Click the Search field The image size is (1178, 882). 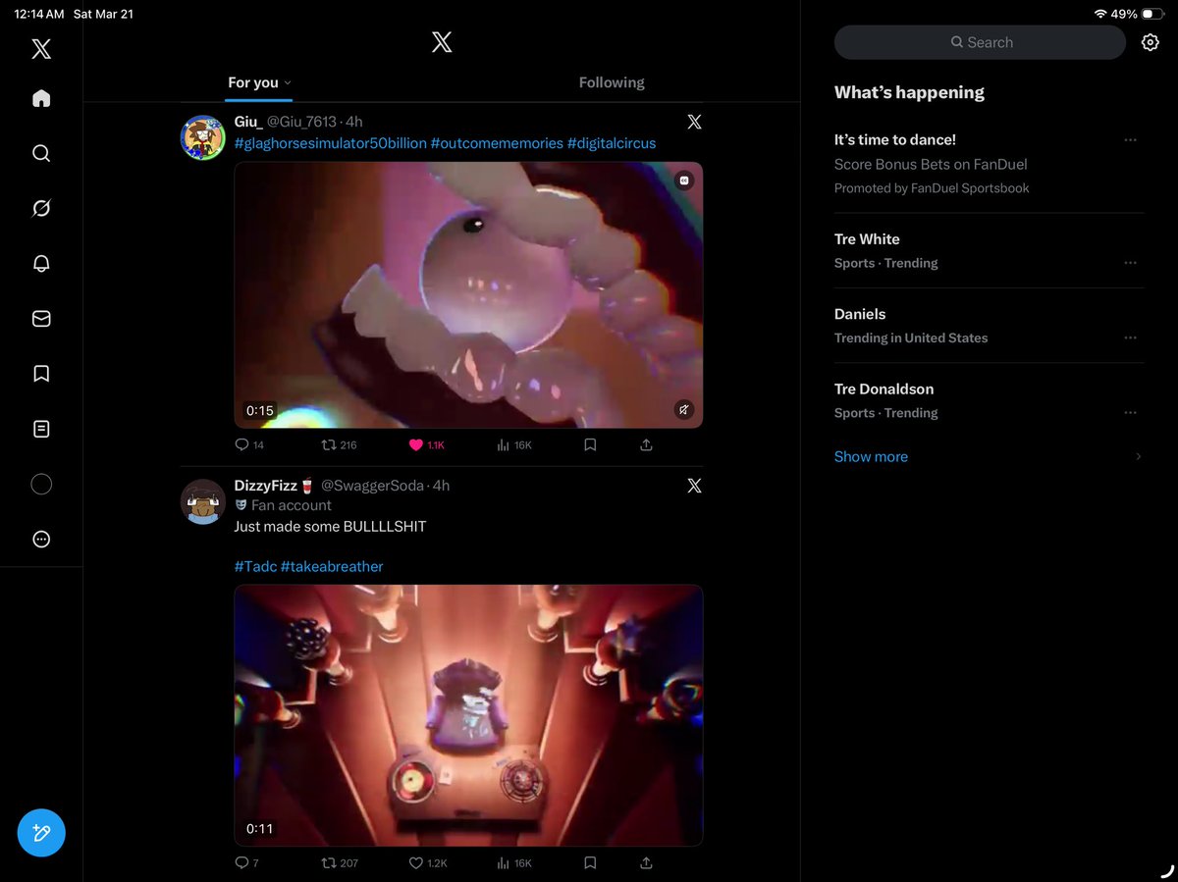point(980,42)
